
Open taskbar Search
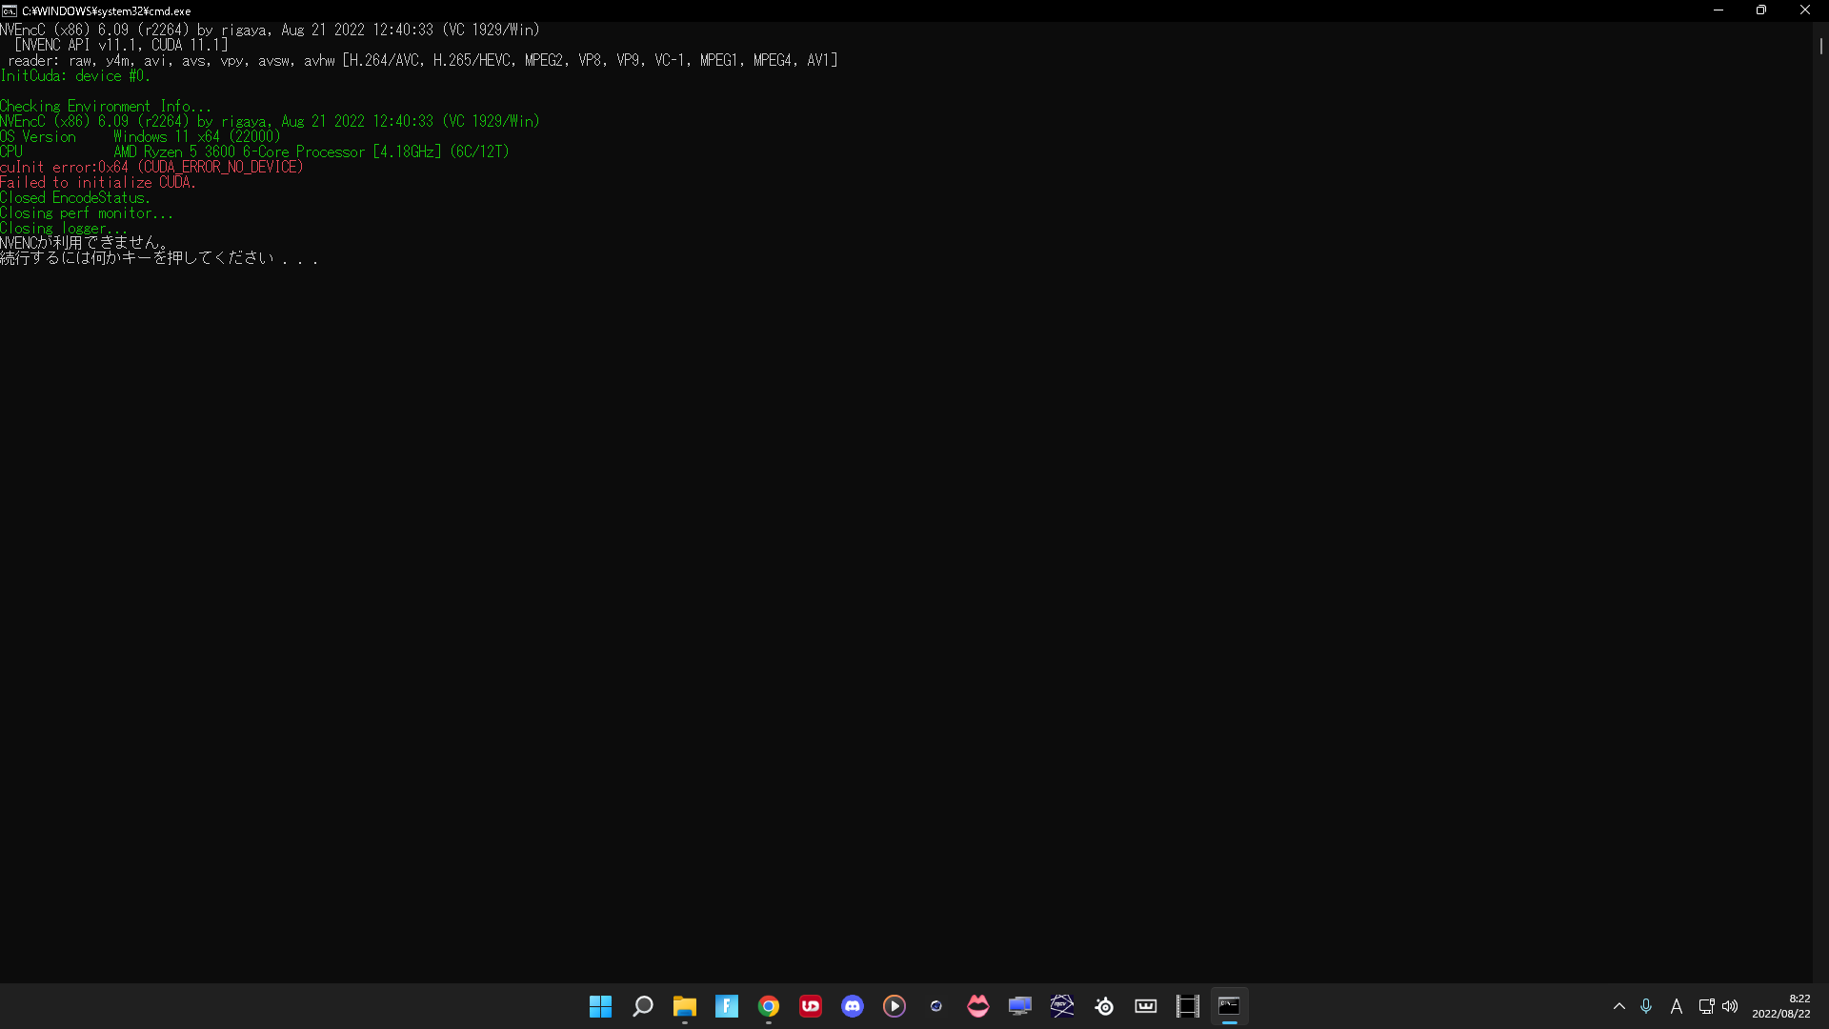(x=643, y=1006)
